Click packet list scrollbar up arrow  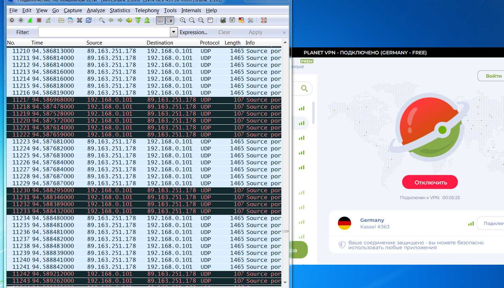(285, 42)
